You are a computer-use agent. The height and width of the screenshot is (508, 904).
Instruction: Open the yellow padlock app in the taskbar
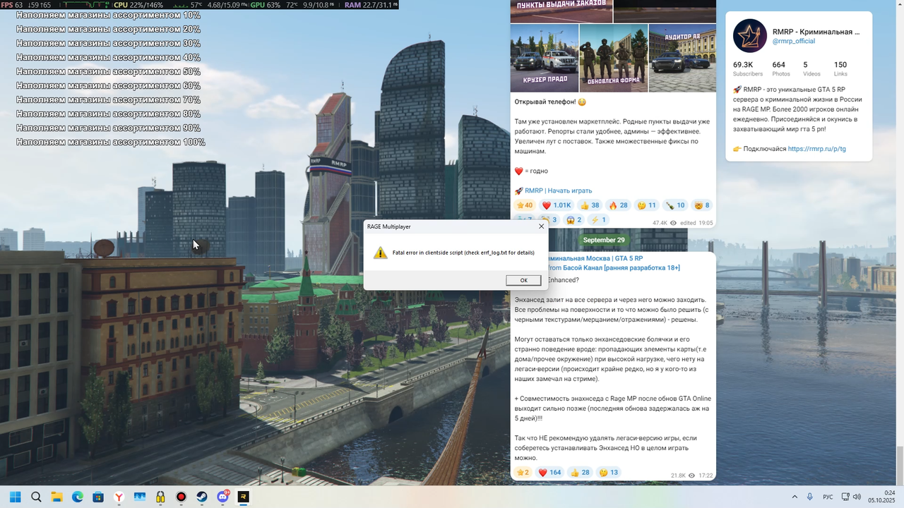pyautogui.click(x=160, y=497)
